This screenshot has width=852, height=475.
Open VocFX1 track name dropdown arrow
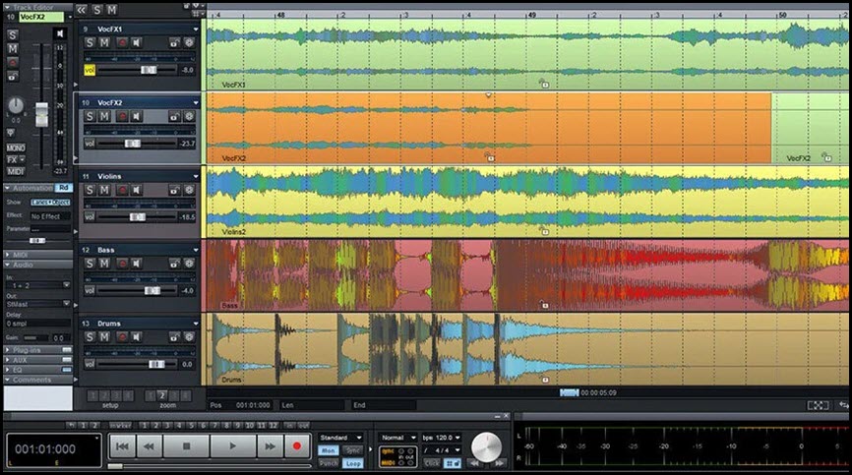pos(196,29)
